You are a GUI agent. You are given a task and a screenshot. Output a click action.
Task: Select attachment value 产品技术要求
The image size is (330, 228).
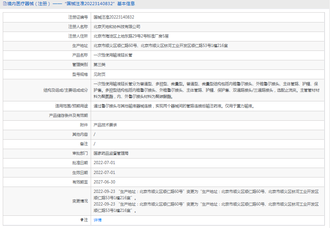pyautogui.click(x=105, y=125)
